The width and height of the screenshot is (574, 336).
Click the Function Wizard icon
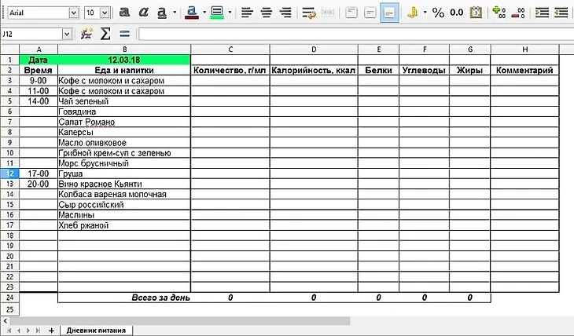point(86,35)
